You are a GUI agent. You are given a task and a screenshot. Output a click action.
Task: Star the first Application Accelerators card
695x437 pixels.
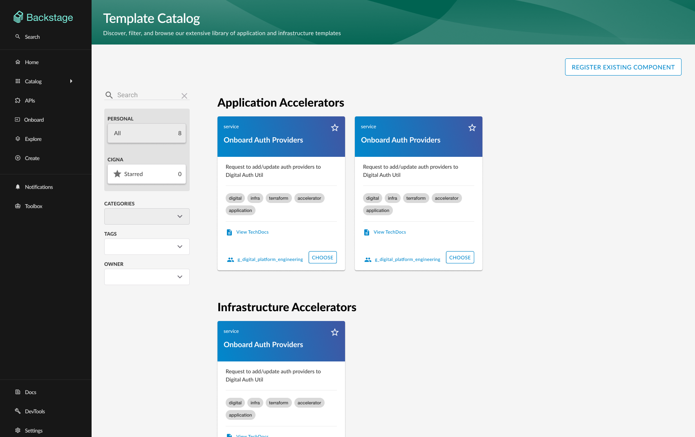tap(335, 128)
